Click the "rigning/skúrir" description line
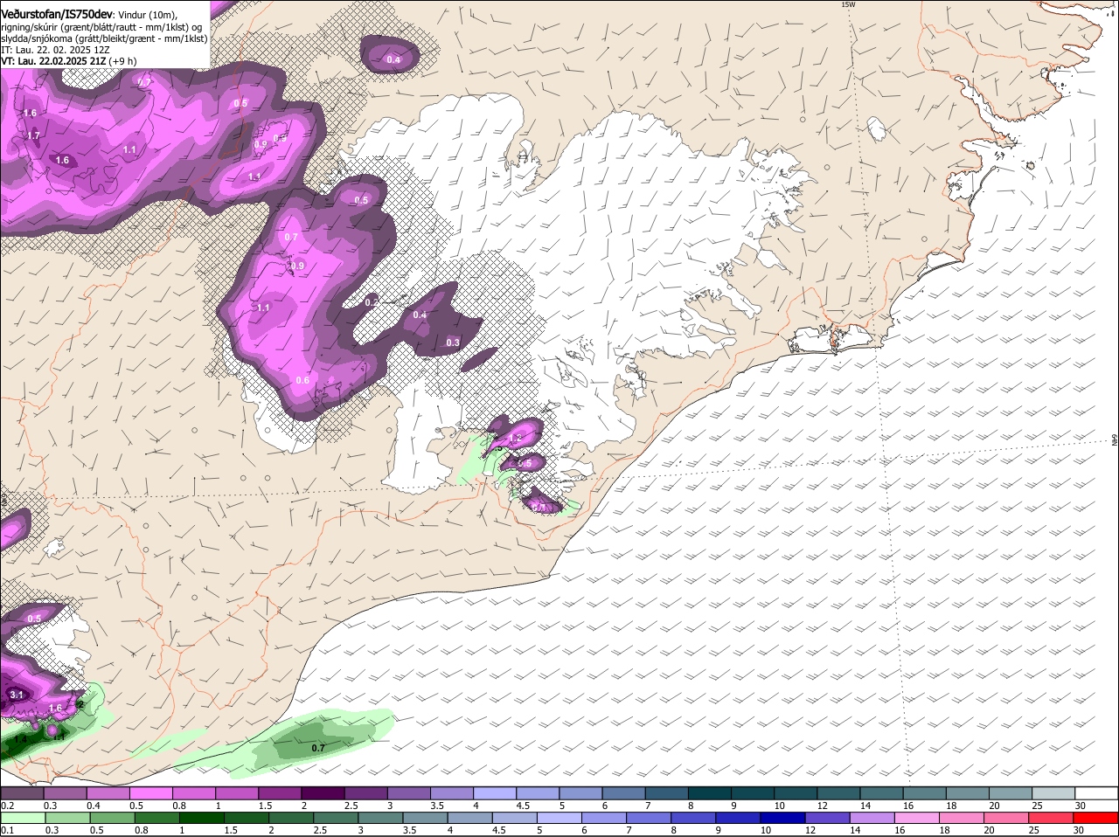The image size is (1119, 837). coord(101,27)
